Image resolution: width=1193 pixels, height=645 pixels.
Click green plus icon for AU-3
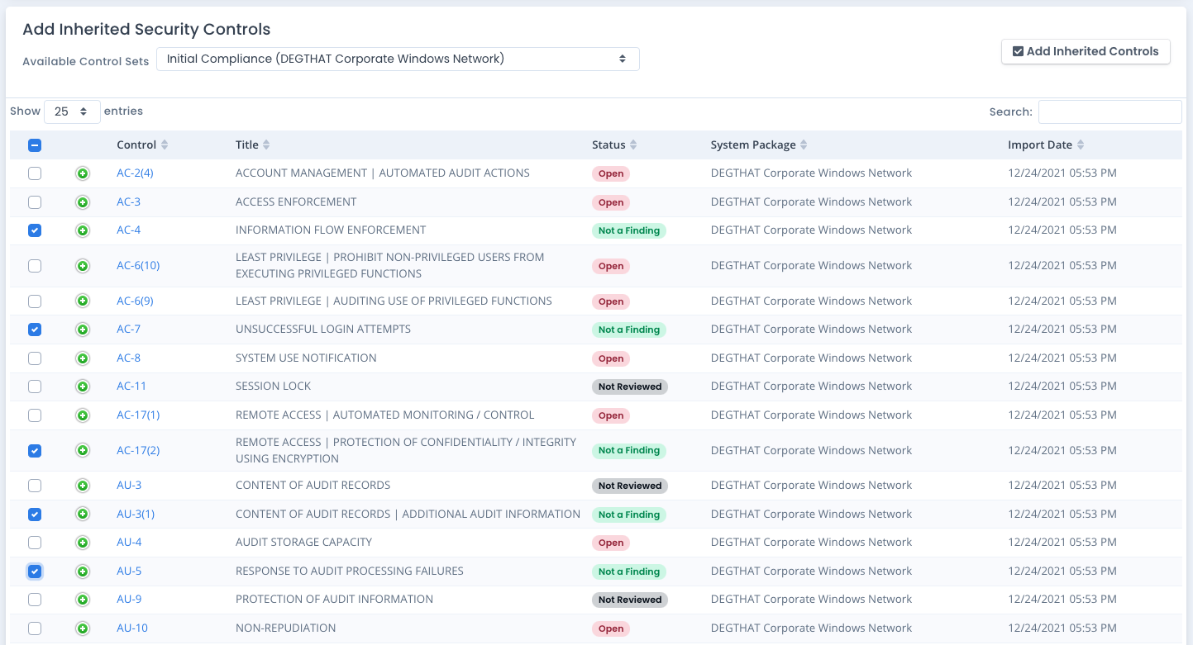(83, 486)
